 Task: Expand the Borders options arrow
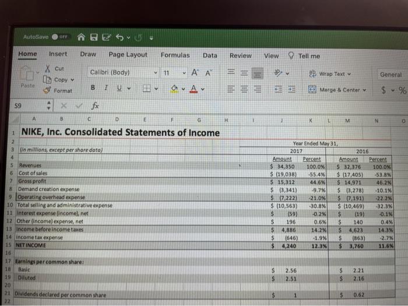pyautogui.click(x=156, y=89)
